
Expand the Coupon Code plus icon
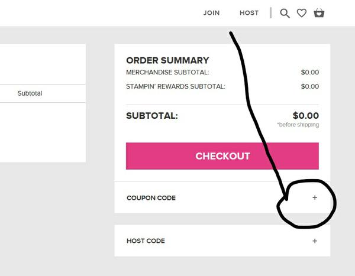pos(315,198)
